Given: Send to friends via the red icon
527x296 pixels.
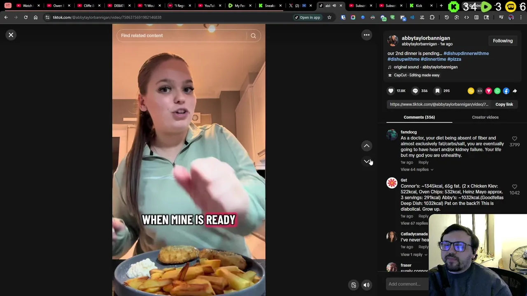Looking at the screenshot, I should pos(488,91).
